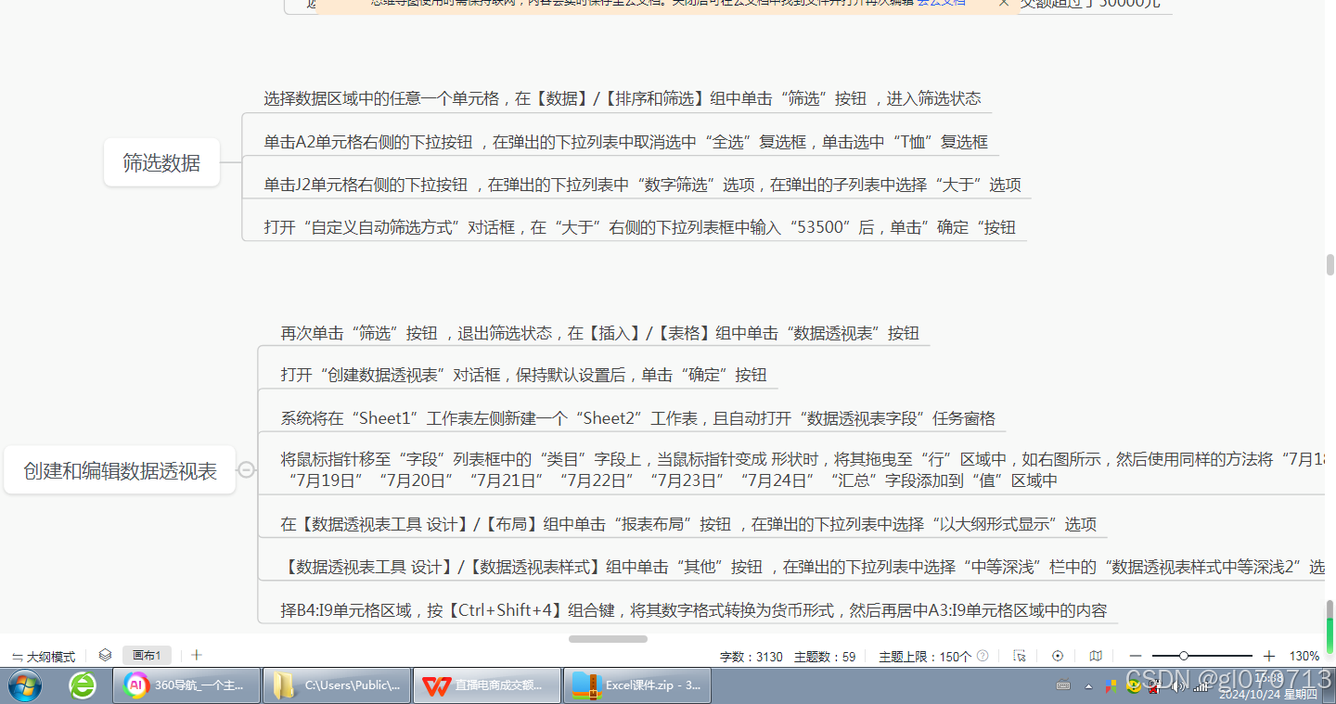The width and height of the screenshot is (1336, 704).
Task: Select subtopic starting 在【数据透视表工具 设计】/【布局】
Action: [688, 524]
